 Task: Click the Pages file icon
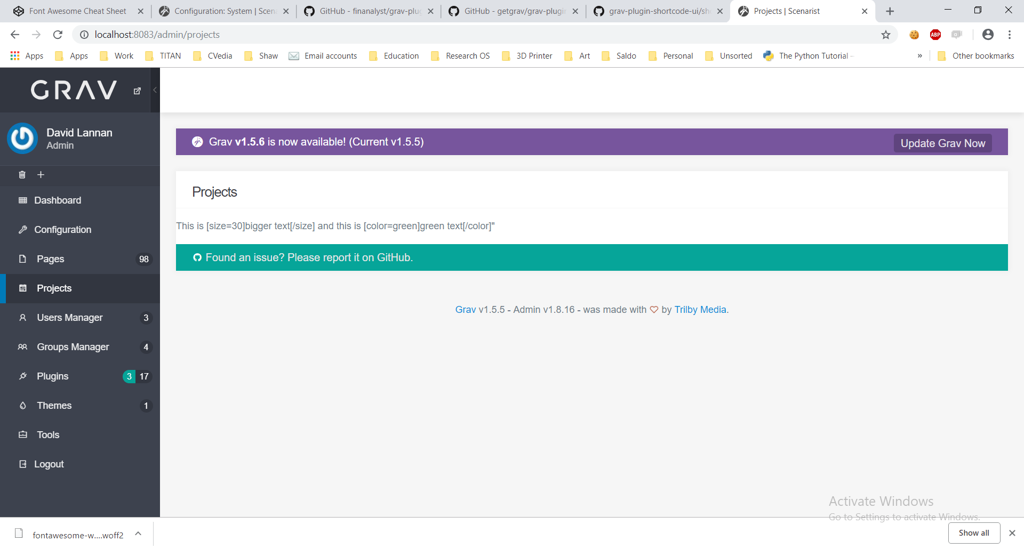[22, 259]
